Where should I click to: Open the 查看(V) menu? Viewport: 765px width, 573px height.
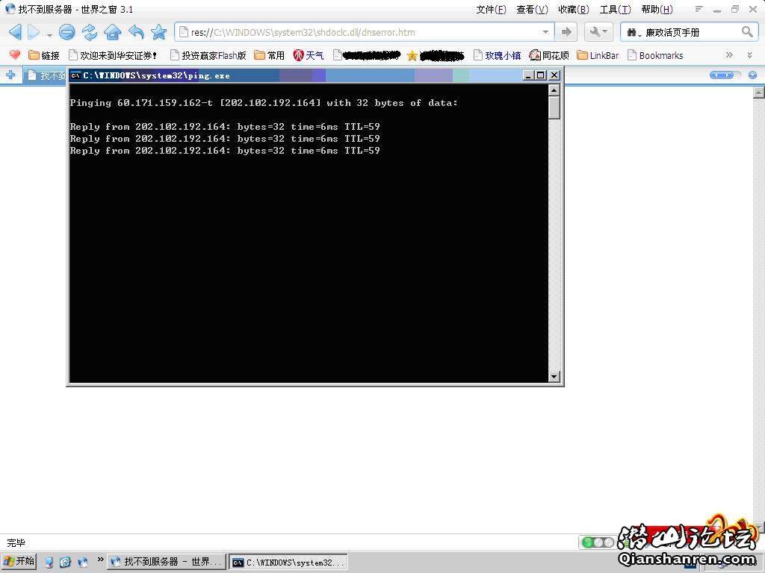pyautogui.click(x=532, y=9)
